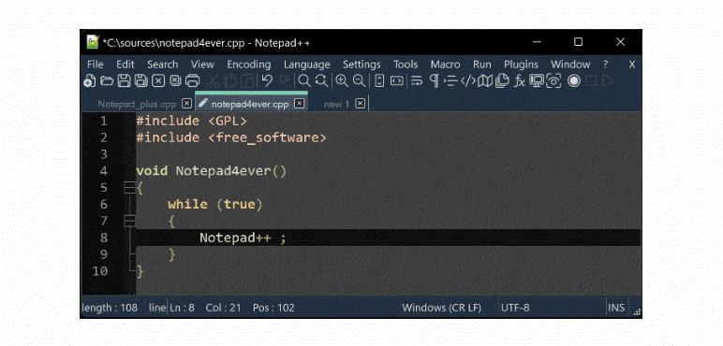Open the Document List icon
Screen dimensions: 723x346
(502, 81)
